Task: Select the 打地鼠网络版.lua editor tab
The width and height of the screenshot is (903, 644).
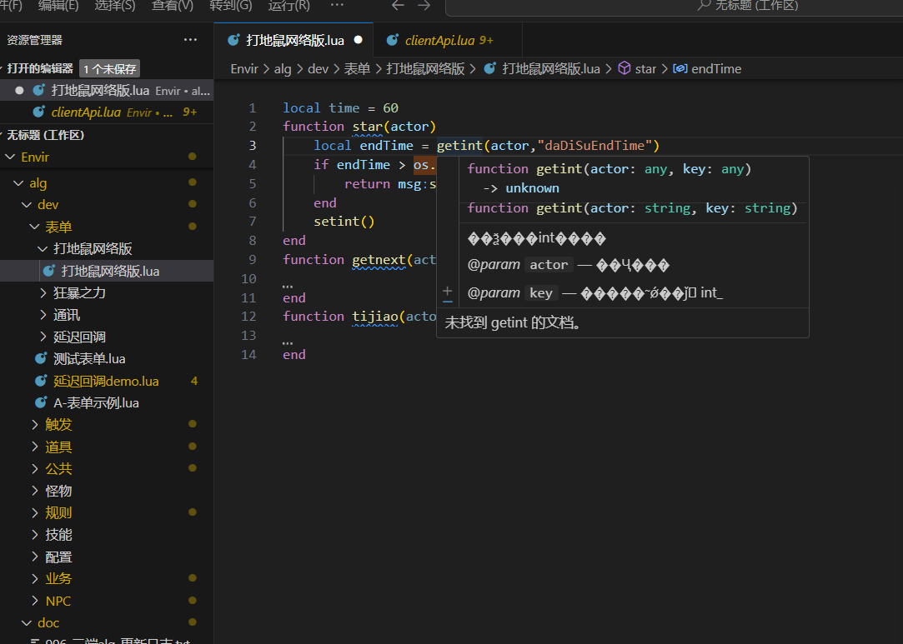Action: click(x=293, y=40)
